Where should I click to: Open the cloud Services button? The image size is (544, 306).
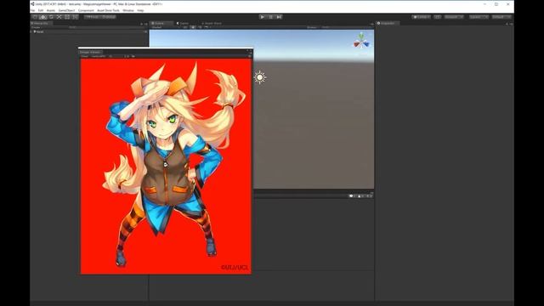pyautogui.click(x=438, y=17)
